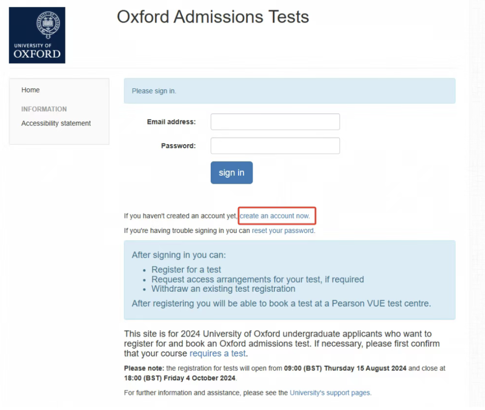Click the Oxford Admissions Tests heading
Screen dimensions: 485x410
pos(213,17)
